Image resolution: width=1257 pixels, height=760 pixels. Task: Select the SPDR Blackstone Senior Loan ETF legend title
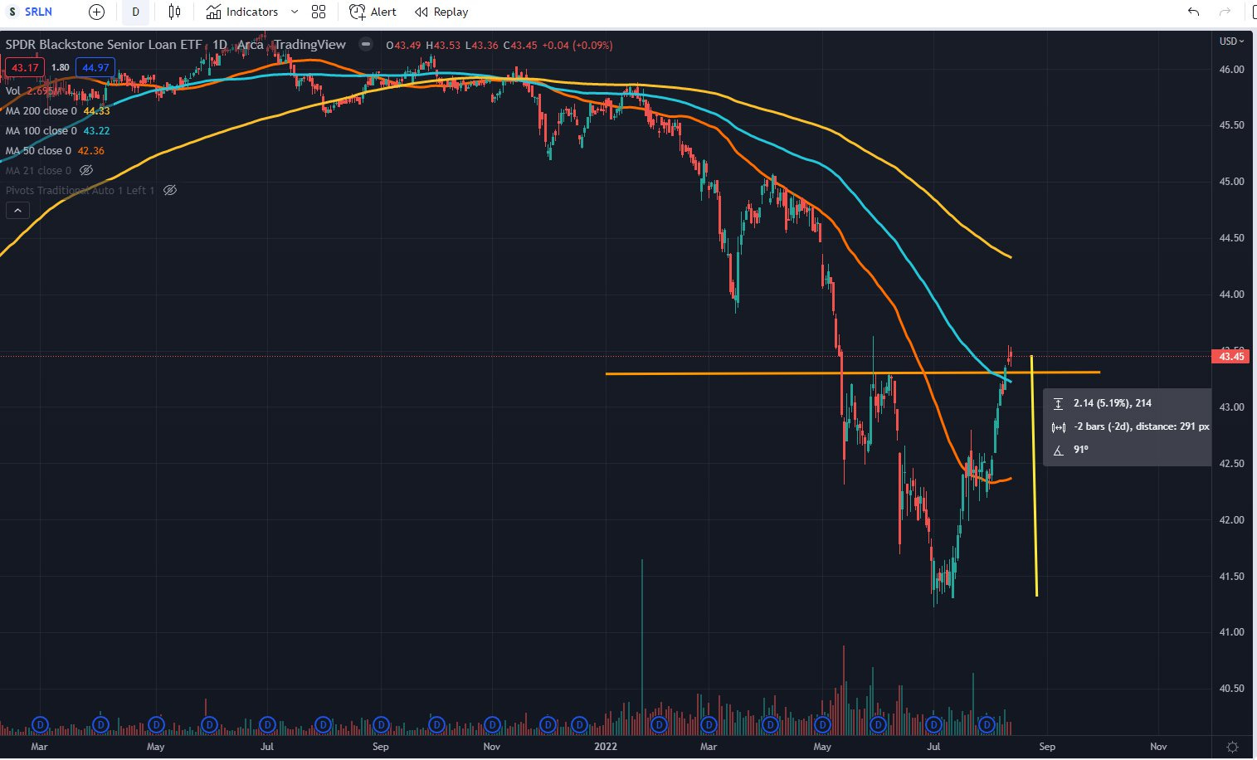tap(104, 45)
